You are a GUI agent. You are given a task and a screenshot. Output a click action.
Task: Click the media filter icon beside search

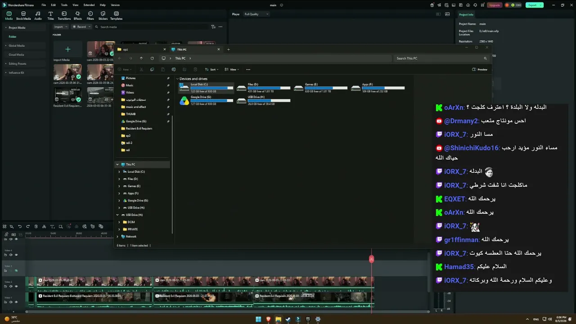[213, 27]
